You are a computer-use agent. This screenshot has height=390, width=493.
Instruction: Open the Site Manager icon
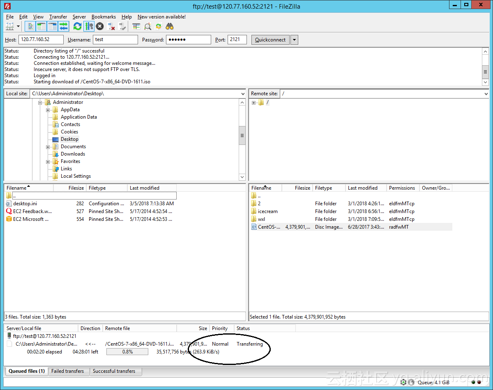point(9,26)
